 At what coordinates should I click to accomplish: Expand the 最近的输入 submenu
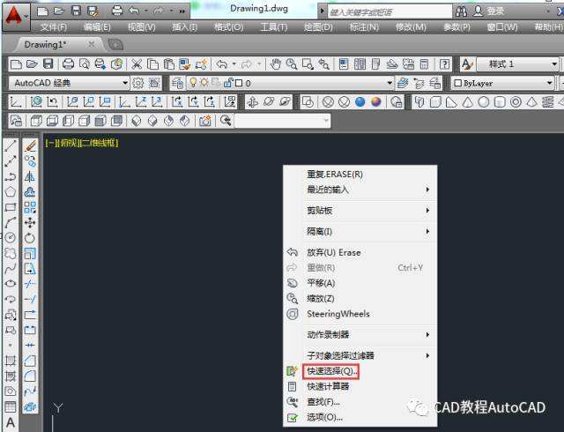click(360, 190)
